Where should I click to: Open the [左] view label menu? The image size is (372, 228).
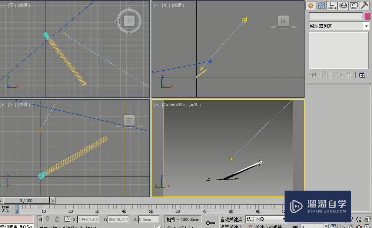pos(11,104)
